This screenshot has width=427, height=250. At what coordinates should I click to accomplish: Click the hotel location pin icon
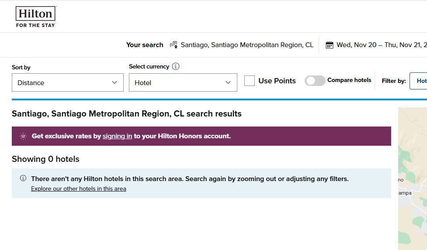tap(174, 45)
